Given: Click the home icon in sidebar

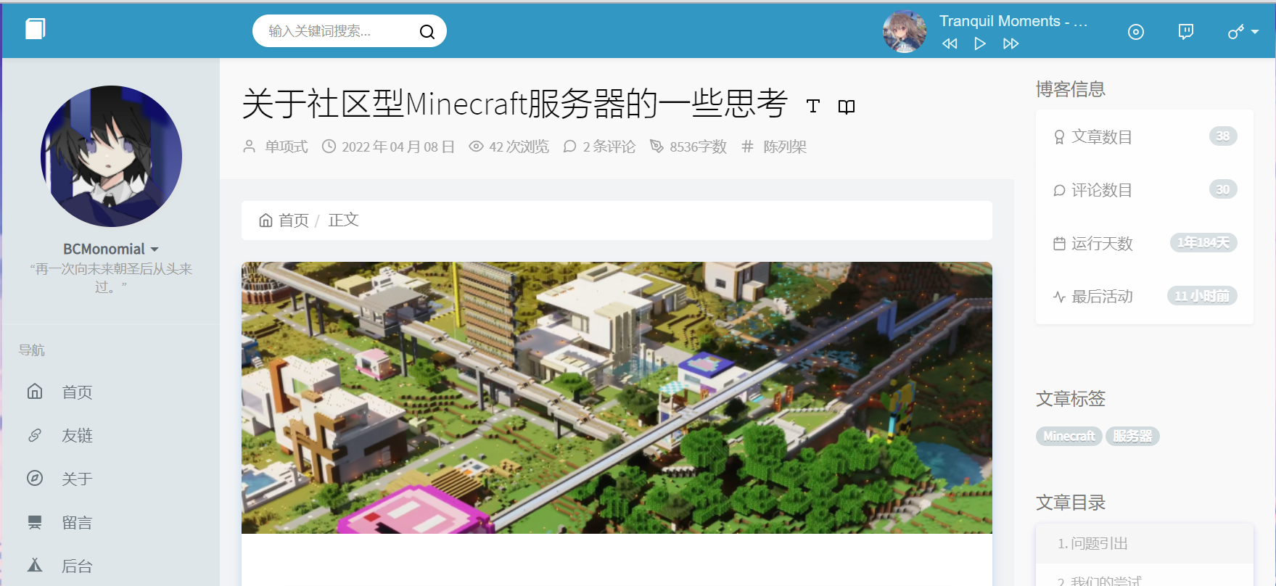Looking at the screenshot, I should coord(35,392).
